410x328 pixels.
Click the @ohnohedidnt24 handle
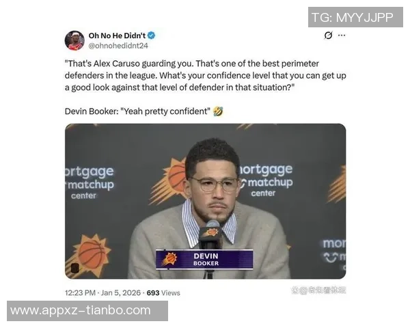click(118, 46)
